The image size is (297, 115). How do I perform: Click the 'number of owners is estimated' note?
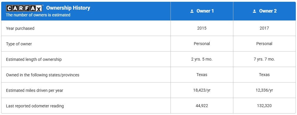point(38,15)
